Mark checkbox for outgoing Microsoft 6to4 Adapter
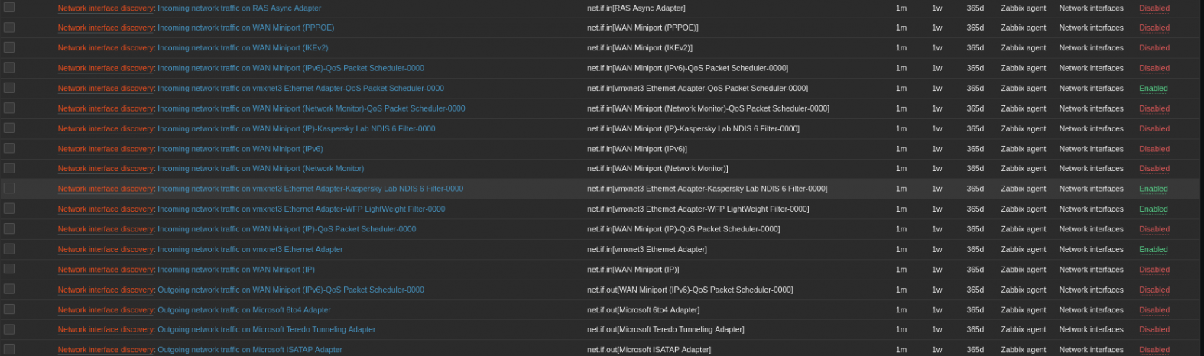Screen dimensions: 1204x356 [x=9, y=309]
